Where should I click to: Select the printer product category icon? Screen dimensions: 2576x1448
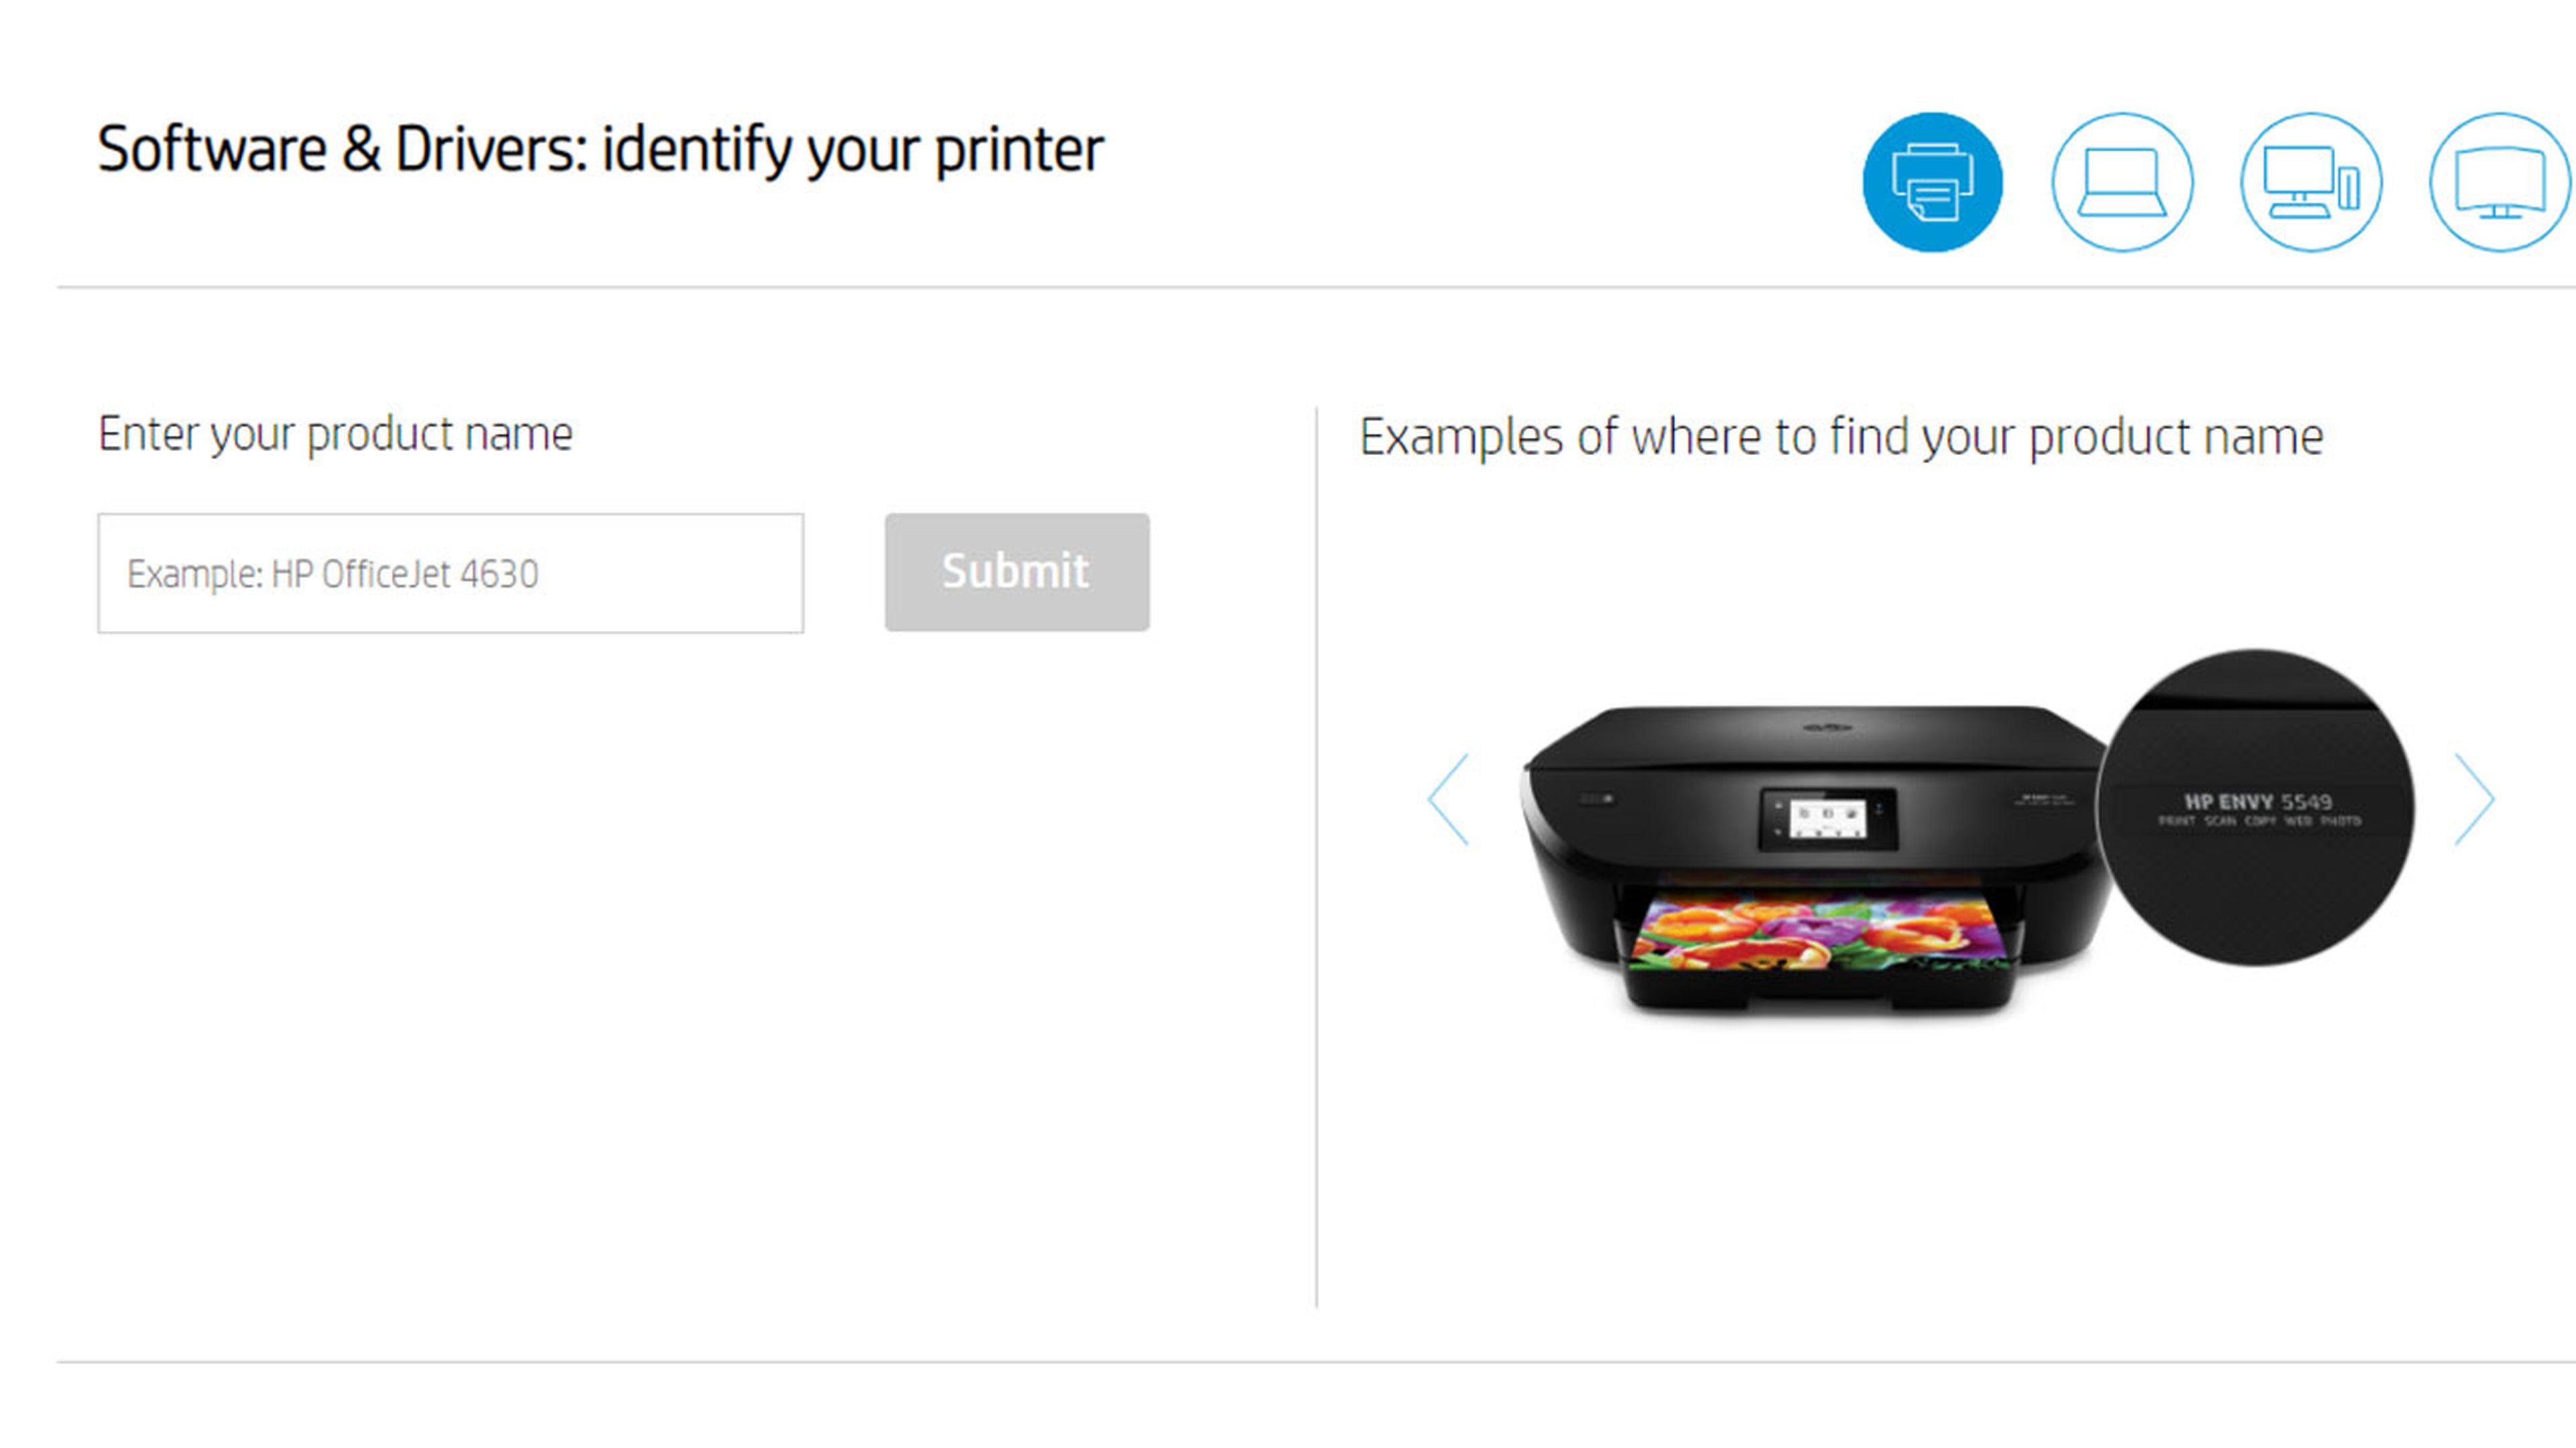1932,182
